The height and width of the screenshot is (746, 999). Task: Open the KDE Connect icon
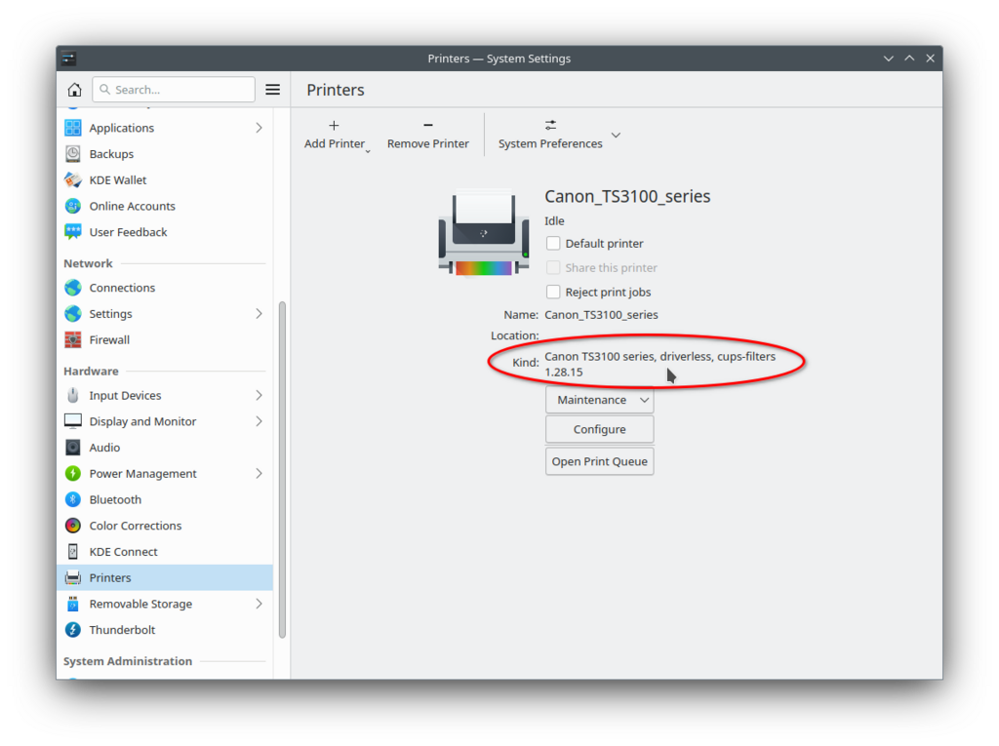click(73, 552)
